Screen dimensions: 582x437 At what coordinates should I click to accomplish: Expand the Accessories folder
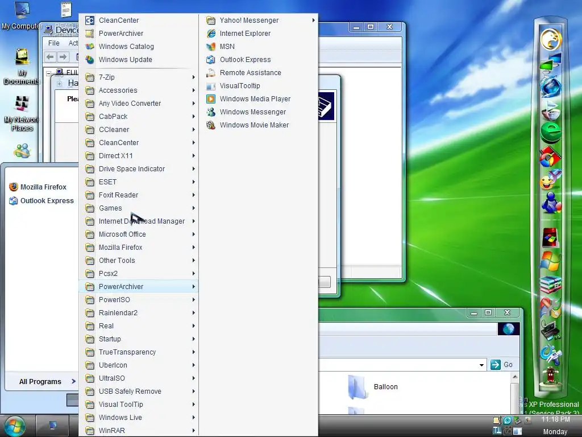pos(139,90)
